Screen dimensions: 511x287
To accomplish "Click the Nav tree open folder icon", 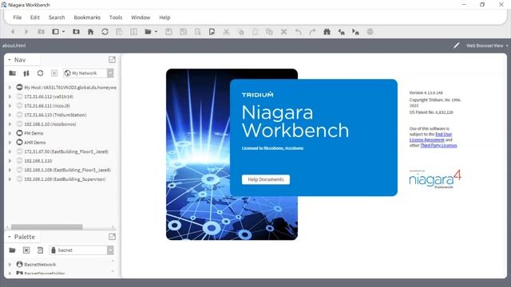I will [13, 73].
